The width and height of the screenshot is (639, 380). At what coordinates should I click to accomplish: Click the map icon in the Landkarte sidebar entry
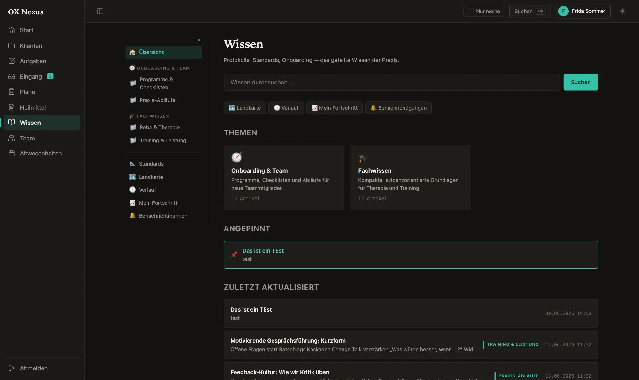[133, 177]
